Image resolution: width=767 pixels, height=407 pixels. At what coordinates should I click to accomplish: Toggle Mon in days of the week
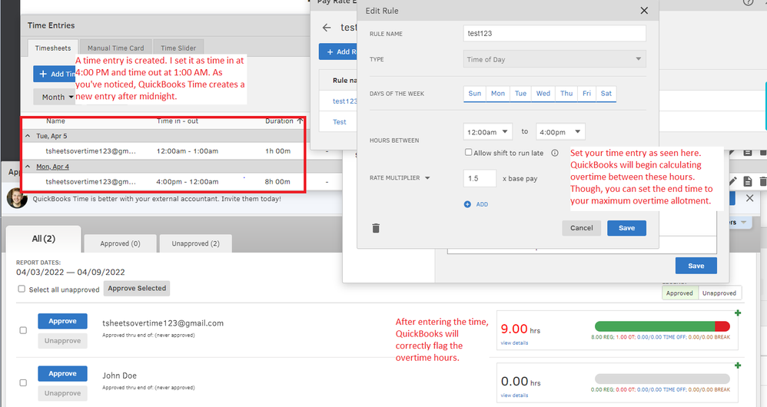coord(498,94)
